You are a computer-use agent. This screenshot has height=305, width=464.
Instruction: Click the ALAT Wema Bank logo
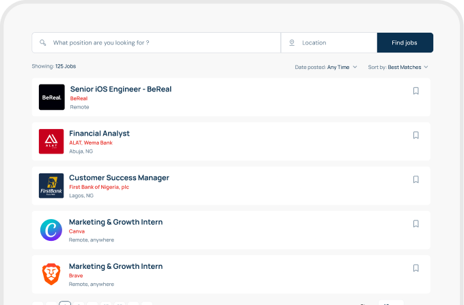click(x=51, y=141)
